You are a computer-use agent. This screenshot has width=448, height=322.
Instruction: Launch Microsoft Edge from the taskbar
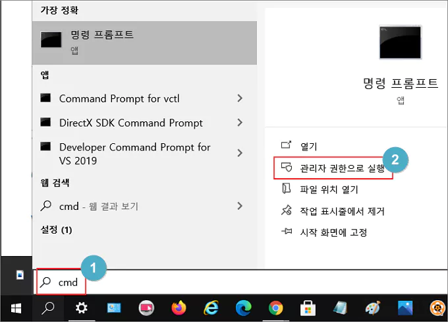(243, 308)
